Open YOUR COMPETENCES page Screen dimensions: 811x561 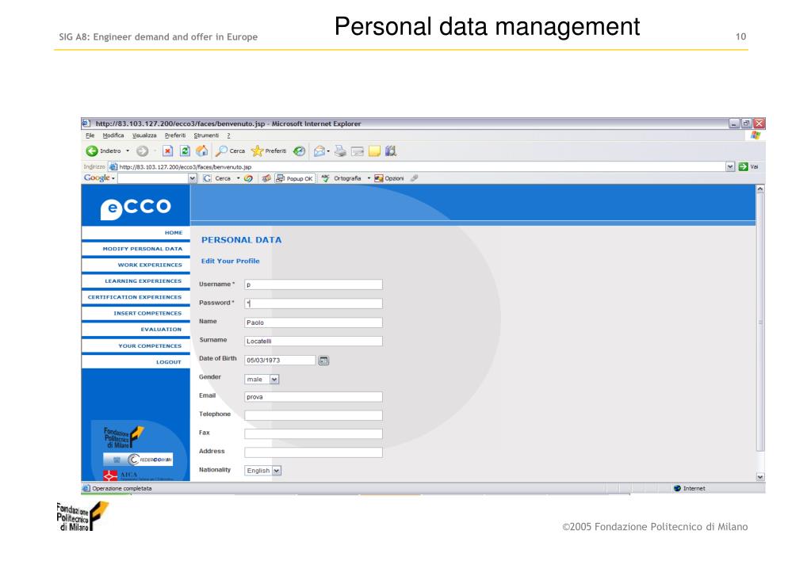(136, 346)
